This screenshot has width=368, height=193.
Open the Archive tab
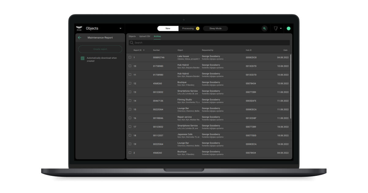[x=157, y=36]
